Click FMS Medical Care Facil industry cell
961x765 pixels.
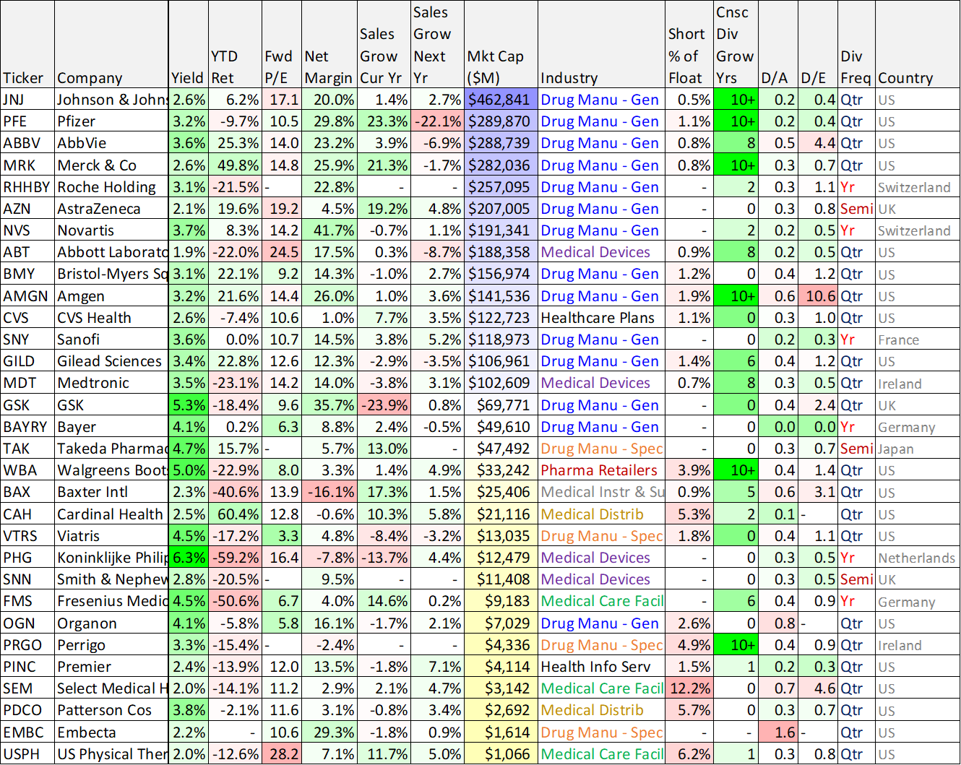click(601, 601)
